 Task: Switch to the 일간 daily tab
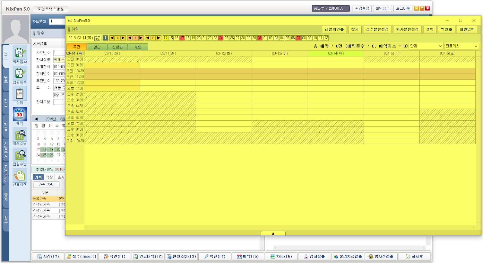point(97,47)
